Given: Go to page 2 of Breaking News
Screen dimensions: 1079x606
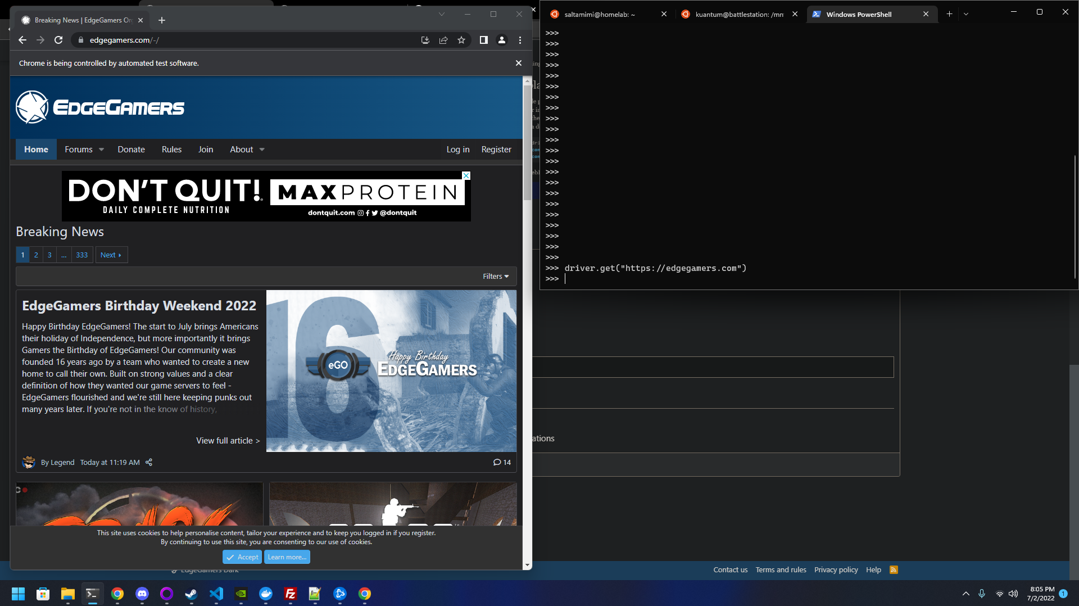Looking at the screenshot, I should point(36,255).
